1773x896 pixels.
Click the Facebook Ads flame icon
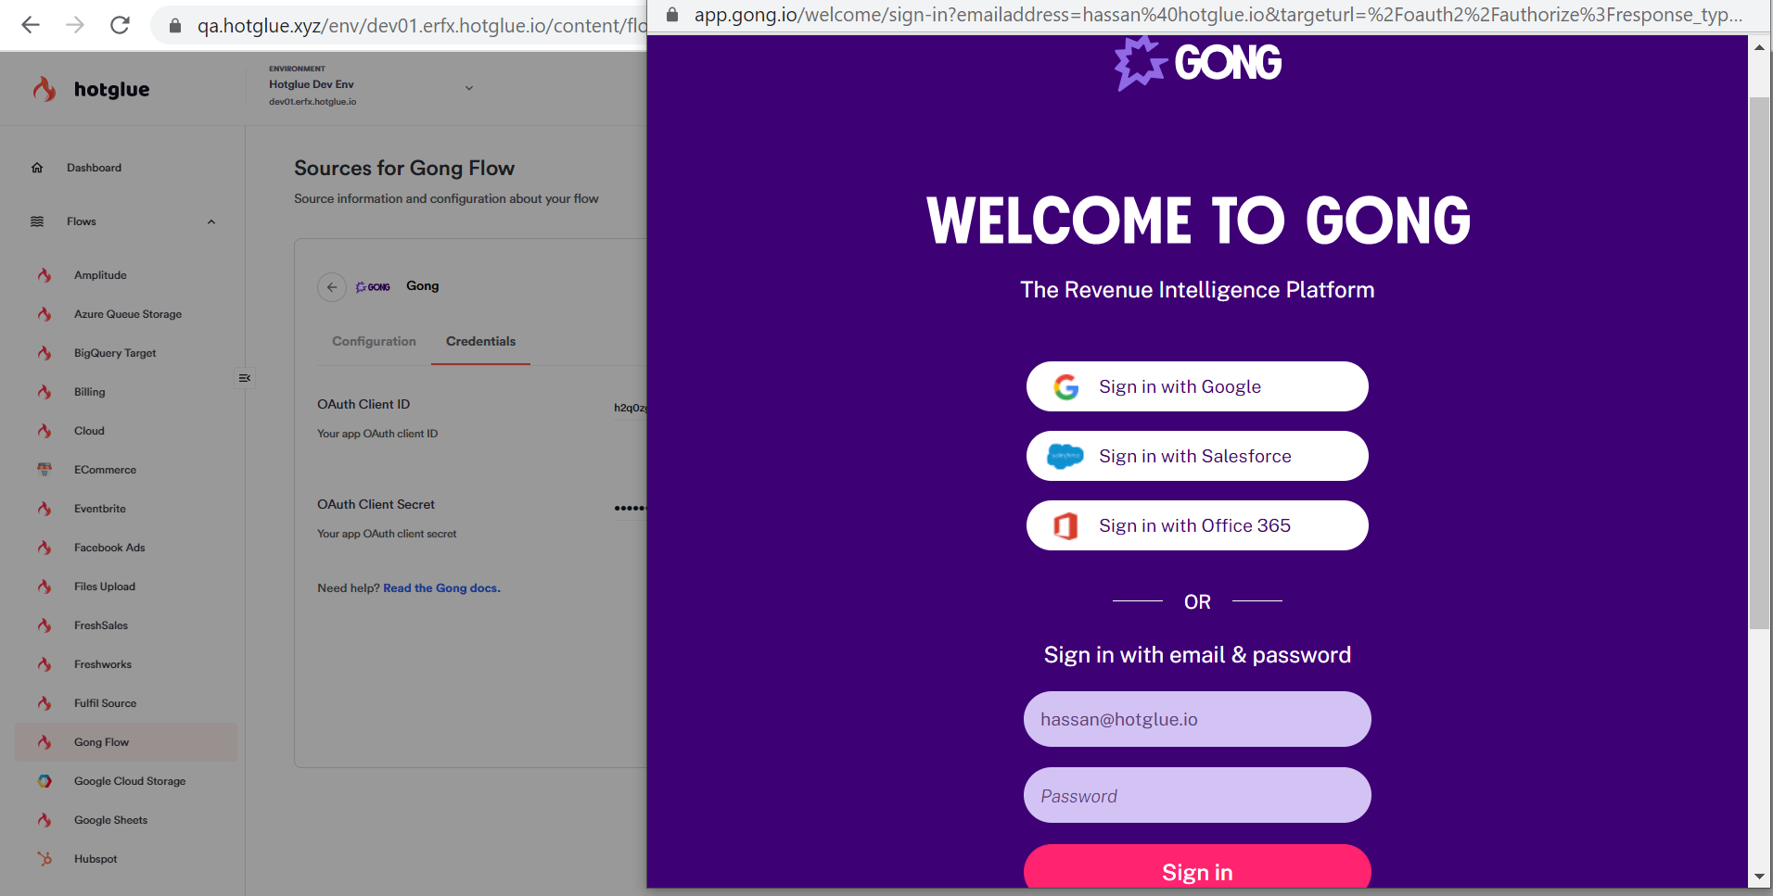pos(45,548)
